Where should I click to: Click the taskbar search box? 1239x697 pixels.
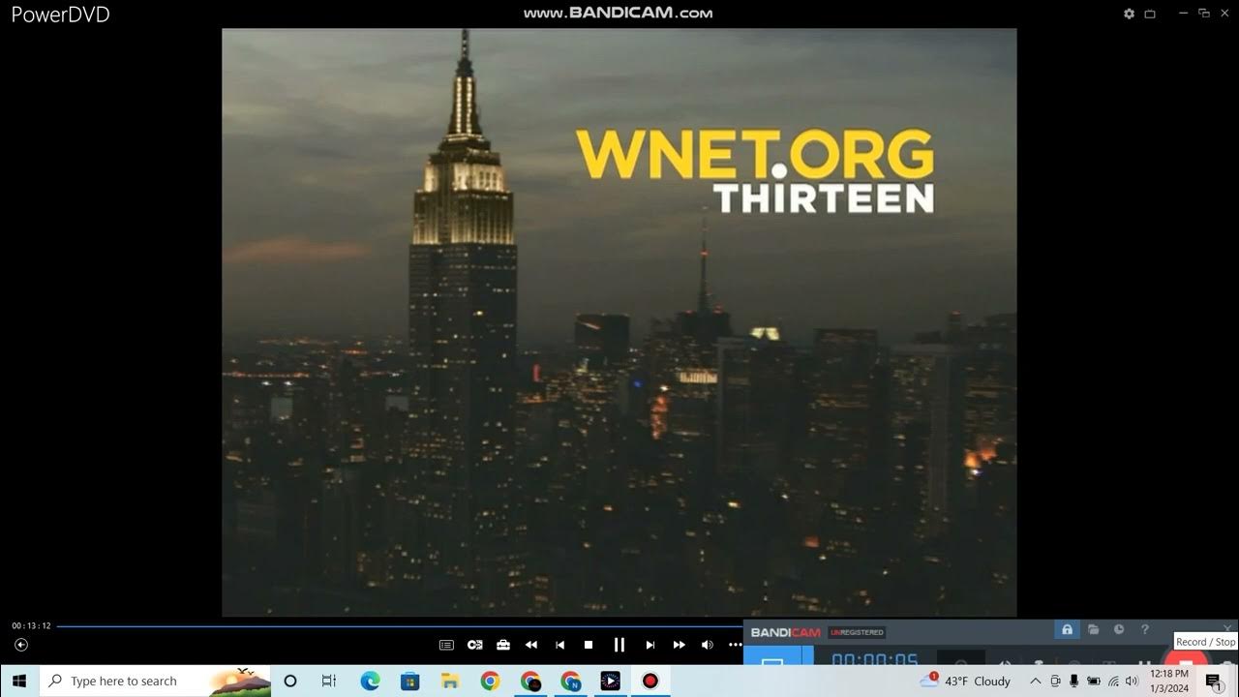(155, 681)
